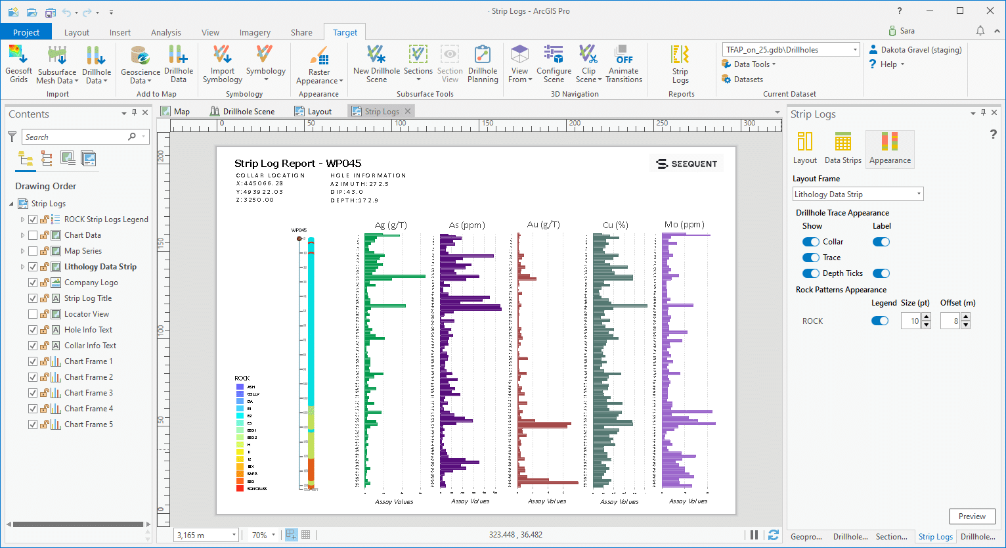Check Locator View visibility box
1006x548 pixels.
click(x=33, y=314)
